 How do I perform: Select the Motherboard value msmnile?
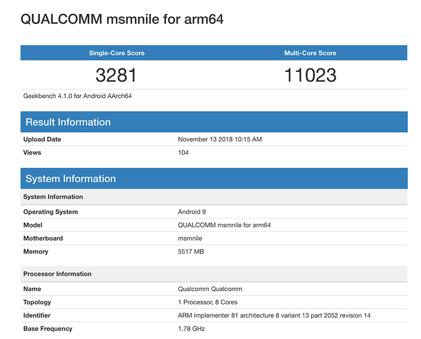(x=189, y=238)
